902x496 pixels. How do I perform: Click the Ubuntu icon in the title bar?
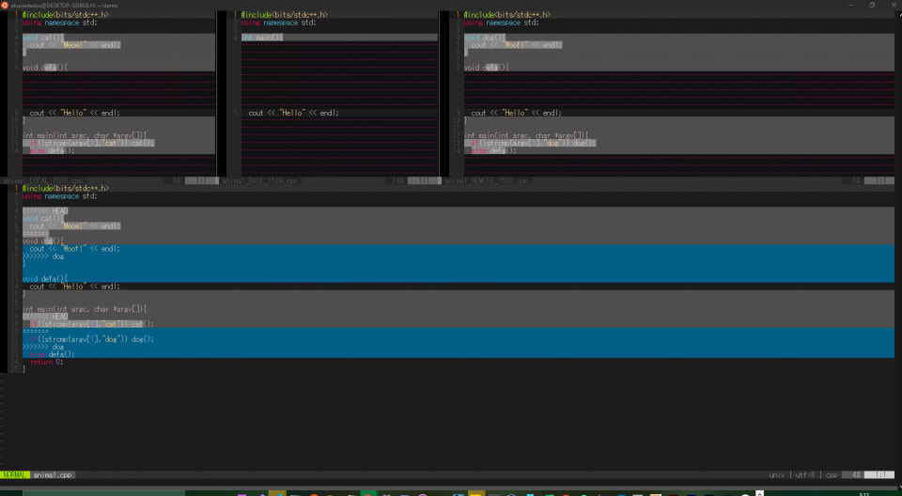(x=5, y=6)
